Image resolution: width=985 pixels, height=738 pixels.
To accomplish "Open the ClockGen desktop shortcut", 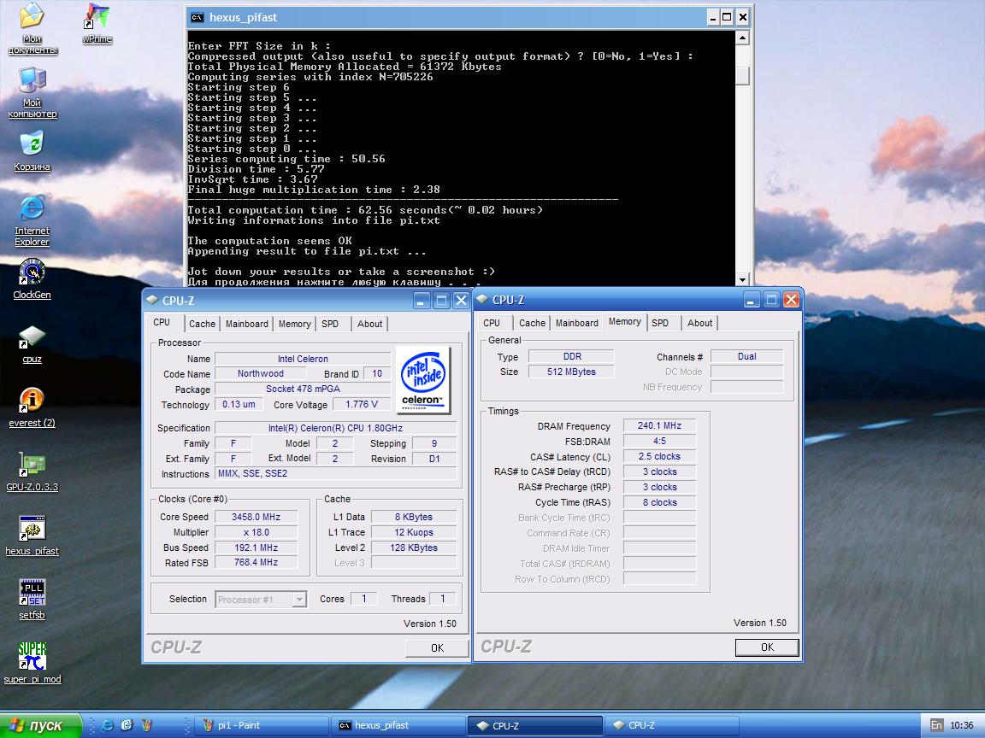I will [x=32, y=279].
